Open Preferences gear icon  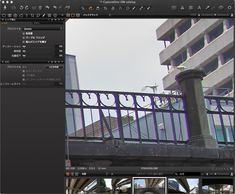click(230, 8)
